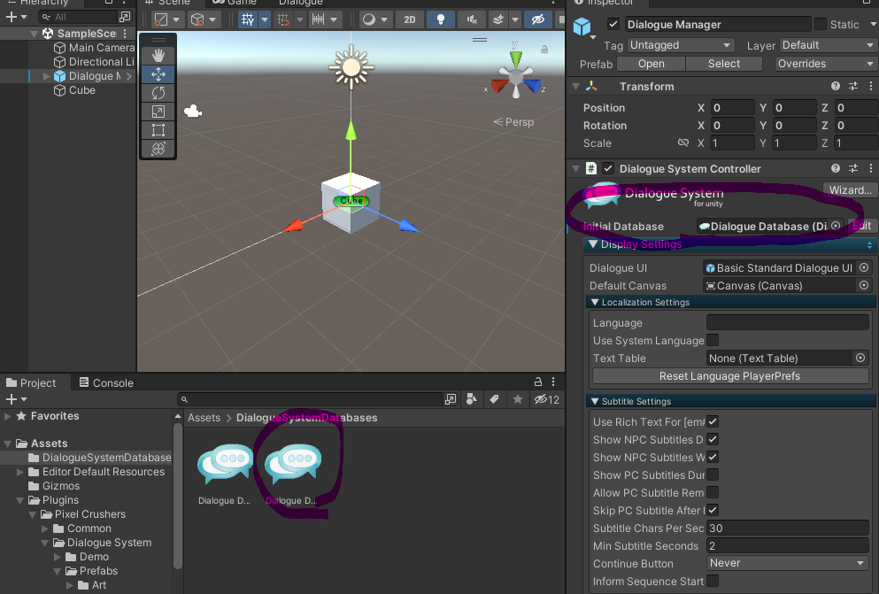Select the Transform tool

point(158,149)
